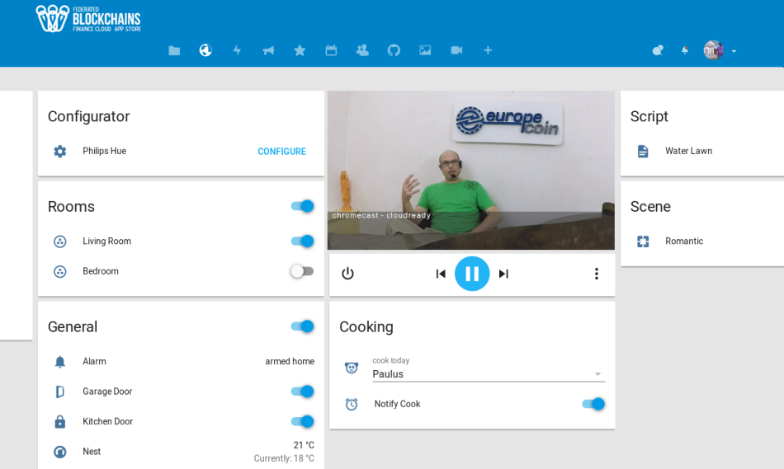Click the globe icon in navigation bar
Viewport: 784px width, 469px height.
[205, 50]
